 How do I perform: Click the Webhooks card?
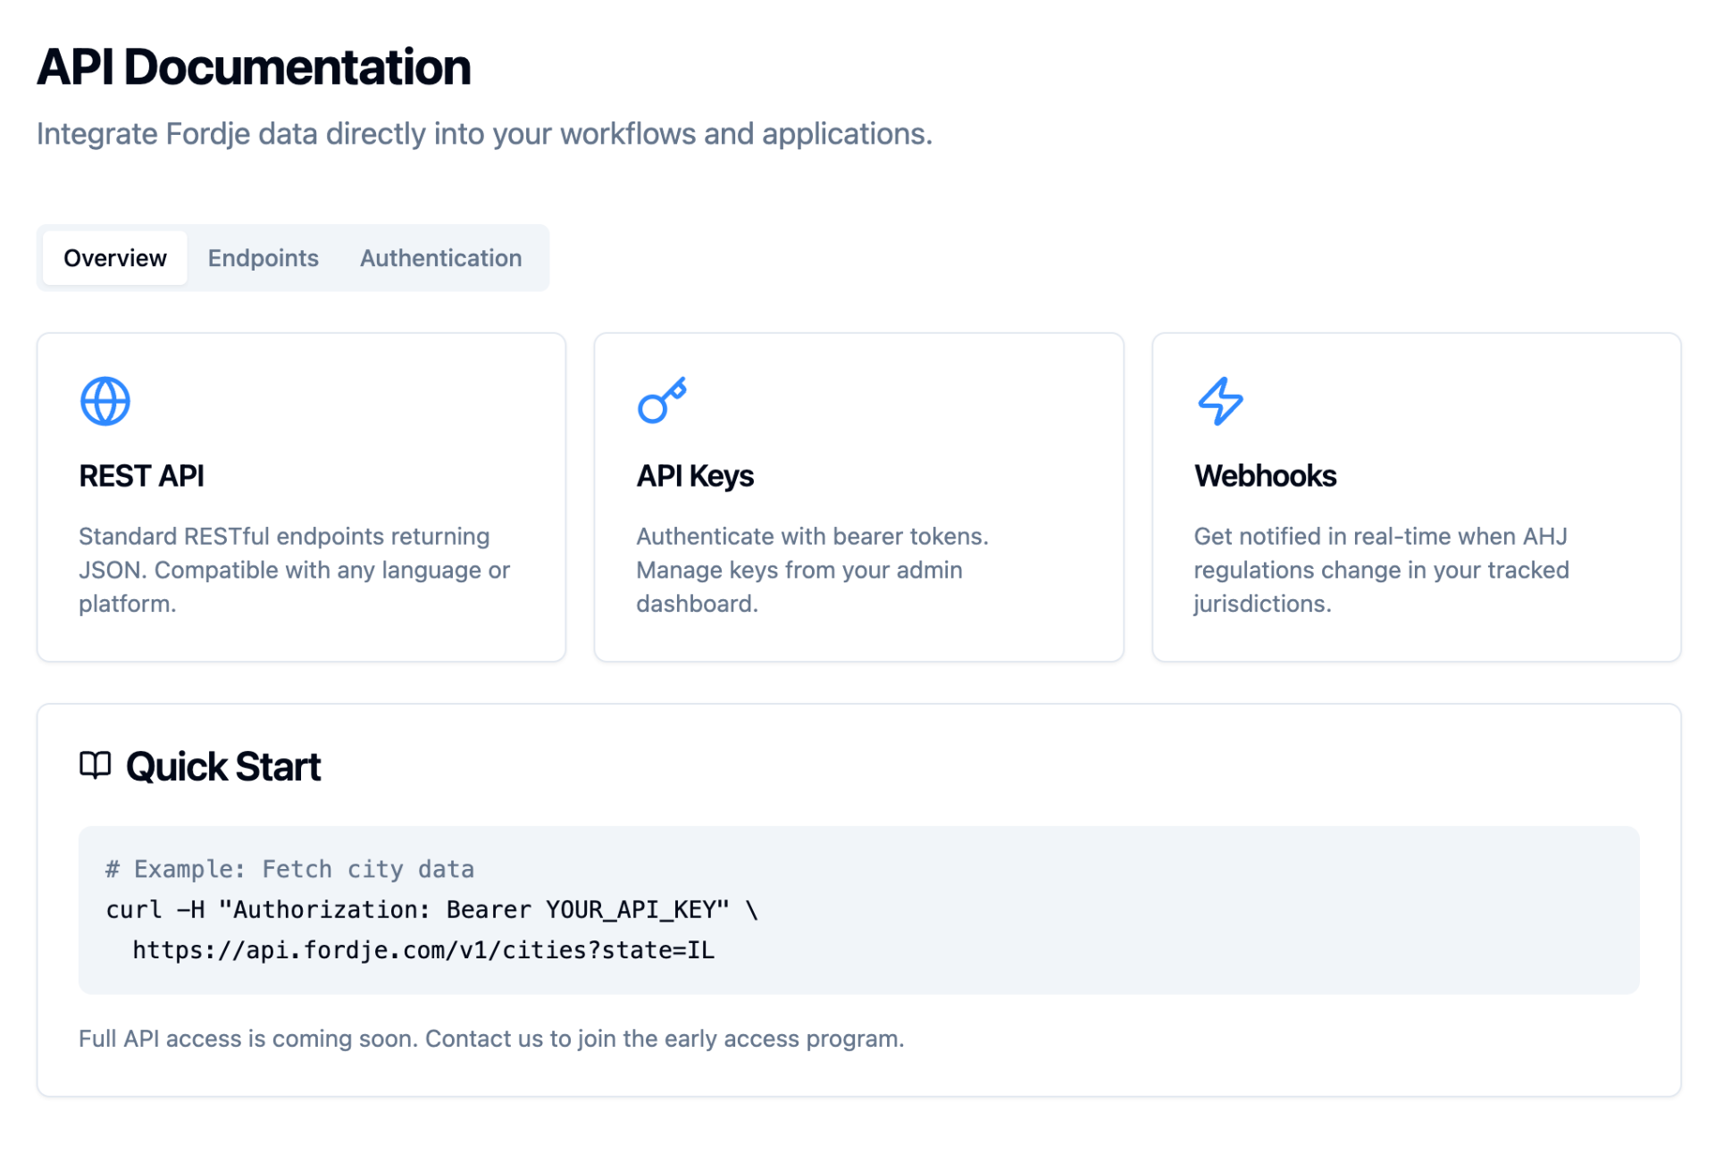1416,496
